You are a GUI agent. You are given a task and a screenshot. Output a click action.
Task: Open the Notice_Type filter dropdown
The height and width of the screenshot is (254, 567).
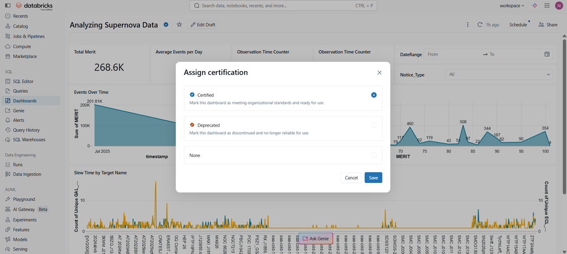click(x=499, y=74)
